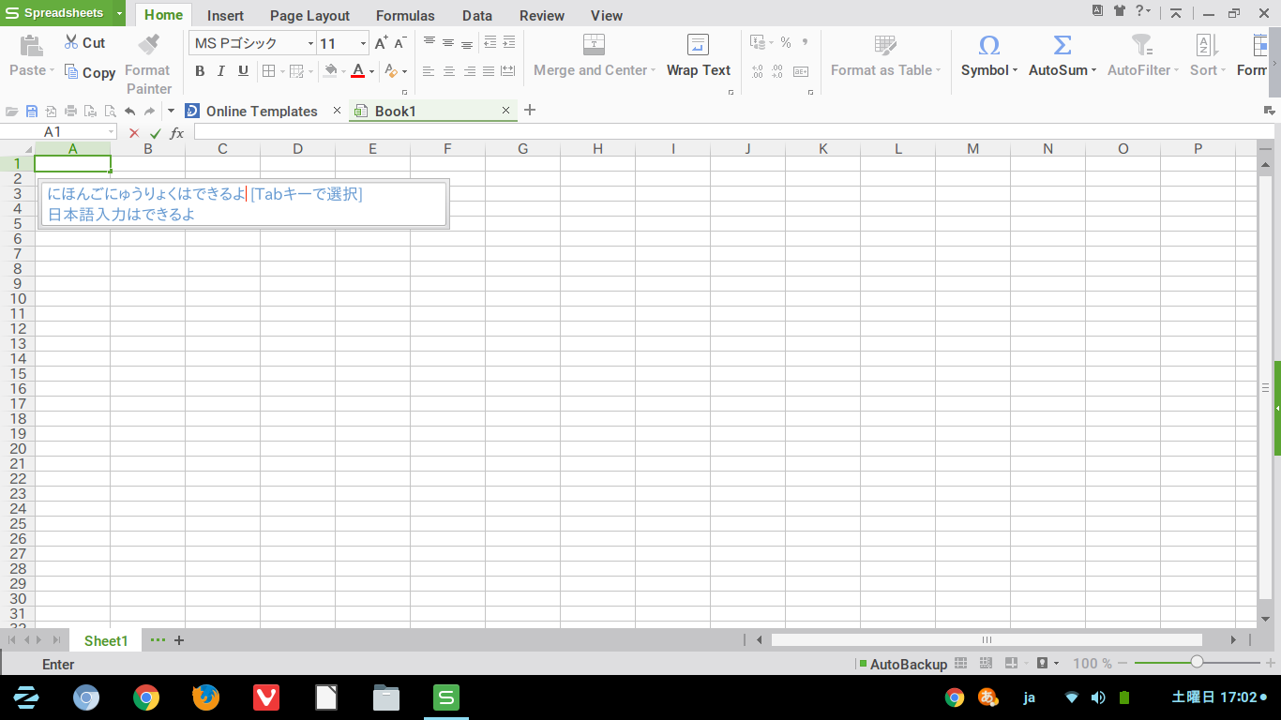
Task: Click the Wrap Text icon
Action: pyautogui.click(x=698, y=45)
